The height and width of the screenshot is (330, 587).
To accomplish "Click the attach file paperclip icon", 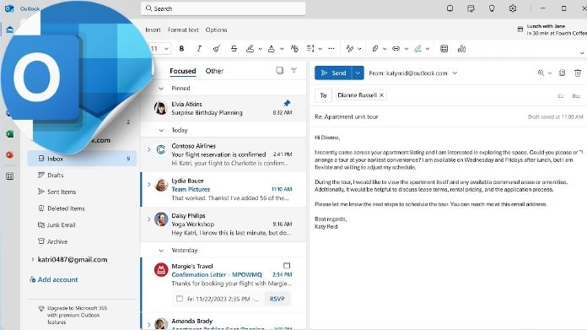I will (x=374, y=49).
